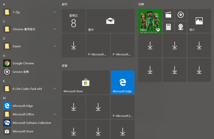Open the 郵件 mail tile
The image size is (214, 139).
pyautogui.click(x=110, y=21)
